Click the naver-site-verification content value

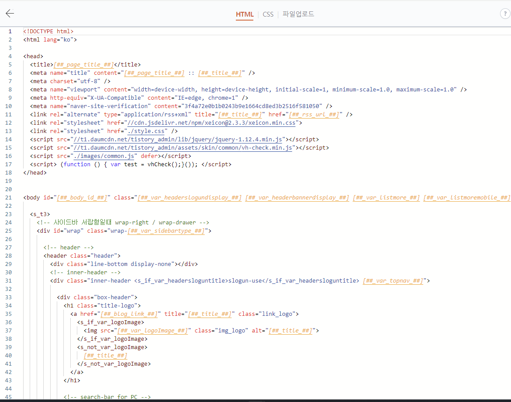click(x=252, y=106)
